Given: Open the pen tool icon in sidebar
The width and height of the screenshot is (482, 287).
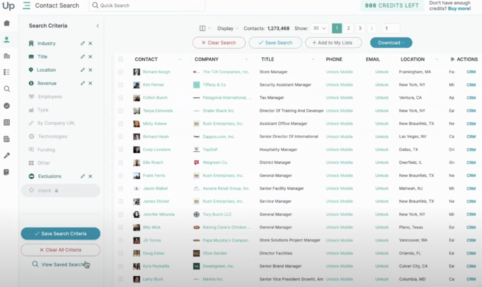Looking at the screenshot, I should 7,156.
